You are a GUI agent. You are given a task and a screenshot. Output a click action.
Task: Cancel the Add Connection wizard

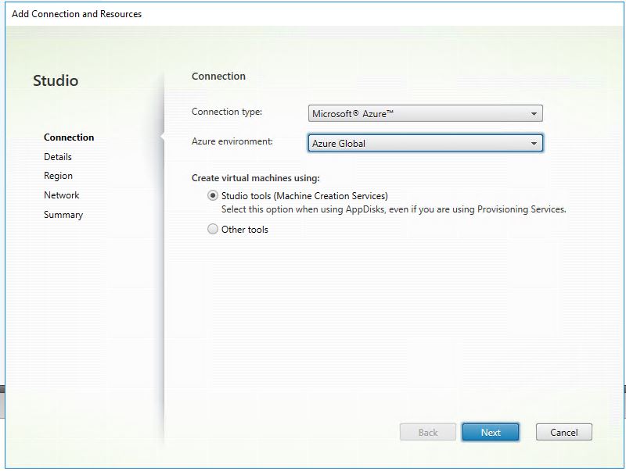563,432
